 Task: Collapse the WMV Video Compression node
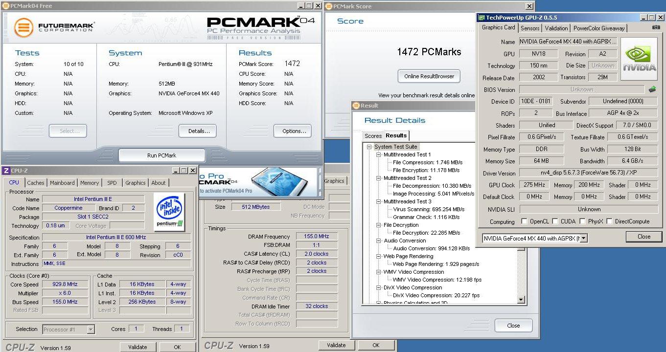click(379, 272)
